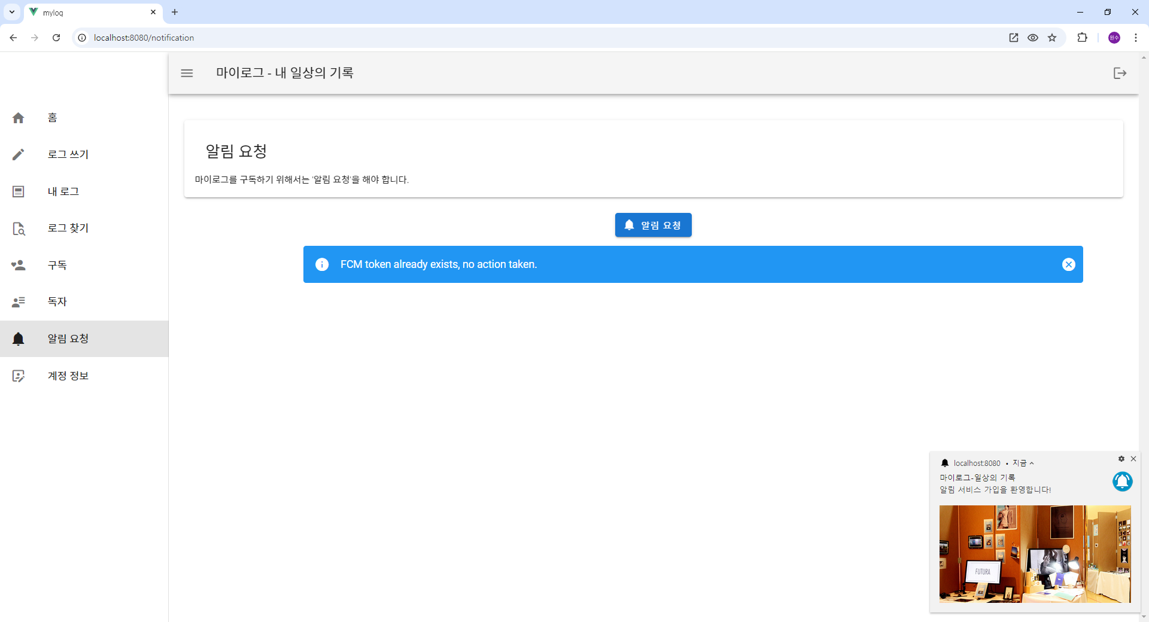Click the logout icon in the top bar
Screen dimensions: 1149x622
[x=1120, y=73]
